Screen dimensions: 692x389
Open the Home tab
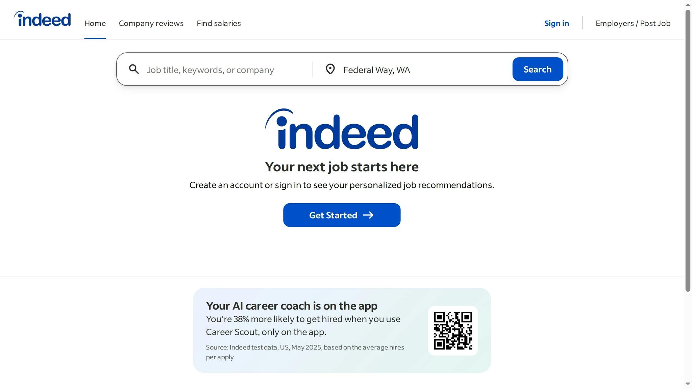pyautogui.click(x=95, y=23)
